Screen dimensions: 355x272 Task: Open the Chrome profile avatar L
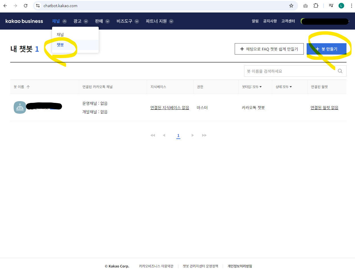(x=341, y=6)
